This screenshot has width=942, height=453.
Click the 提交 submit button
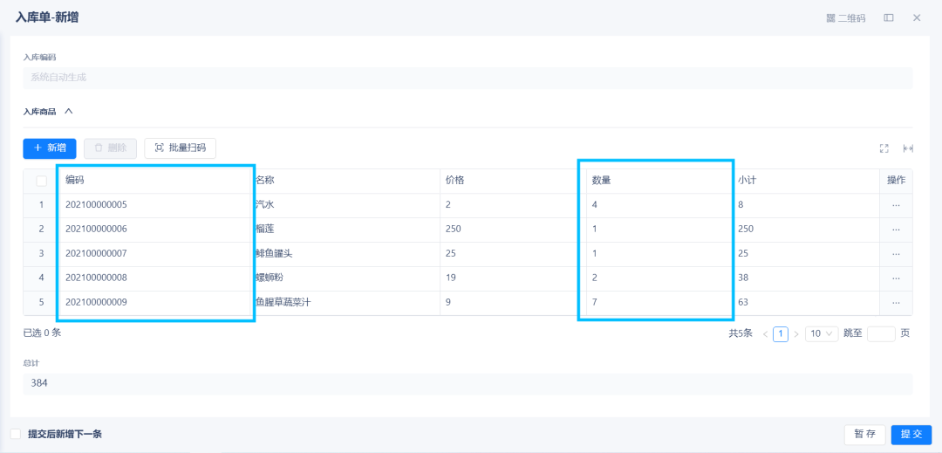tap(911, 435)
